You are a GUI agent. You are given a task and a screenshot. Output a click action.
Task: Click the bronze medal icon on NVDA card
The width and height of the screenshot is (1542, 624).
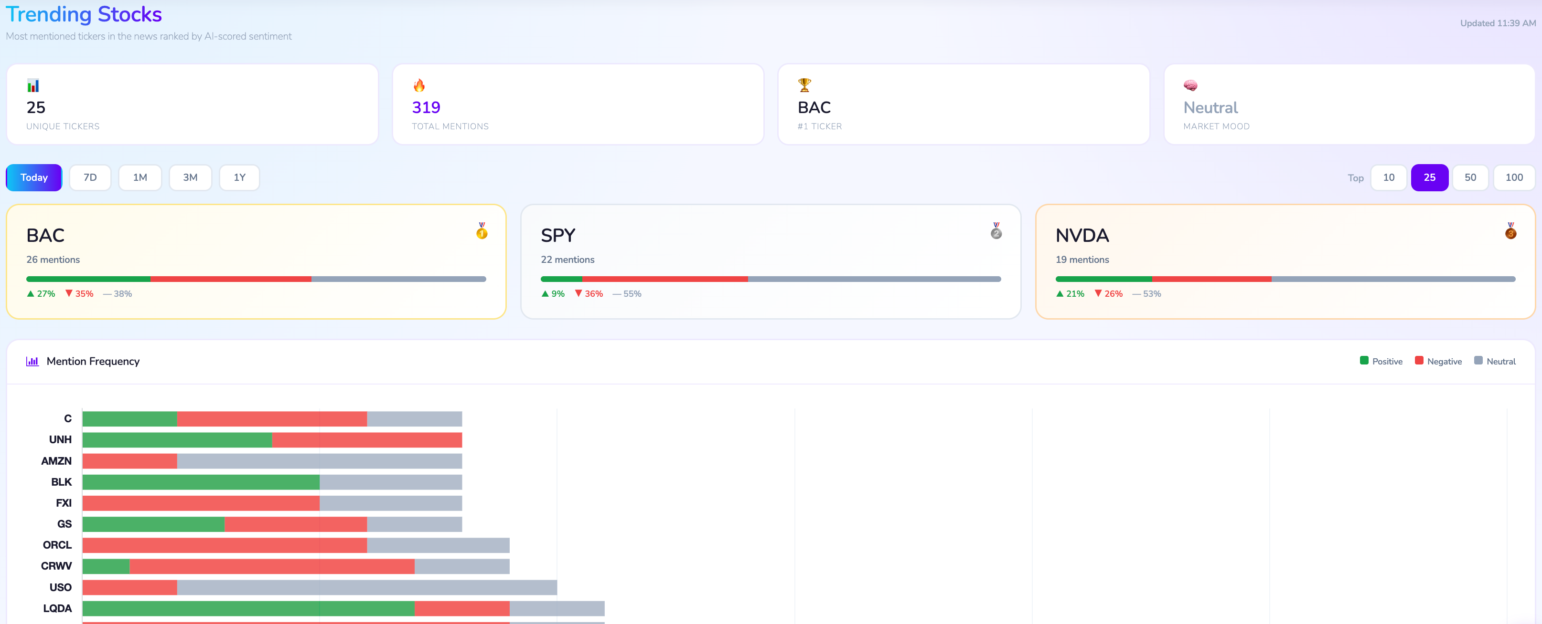click(1510, 231)
